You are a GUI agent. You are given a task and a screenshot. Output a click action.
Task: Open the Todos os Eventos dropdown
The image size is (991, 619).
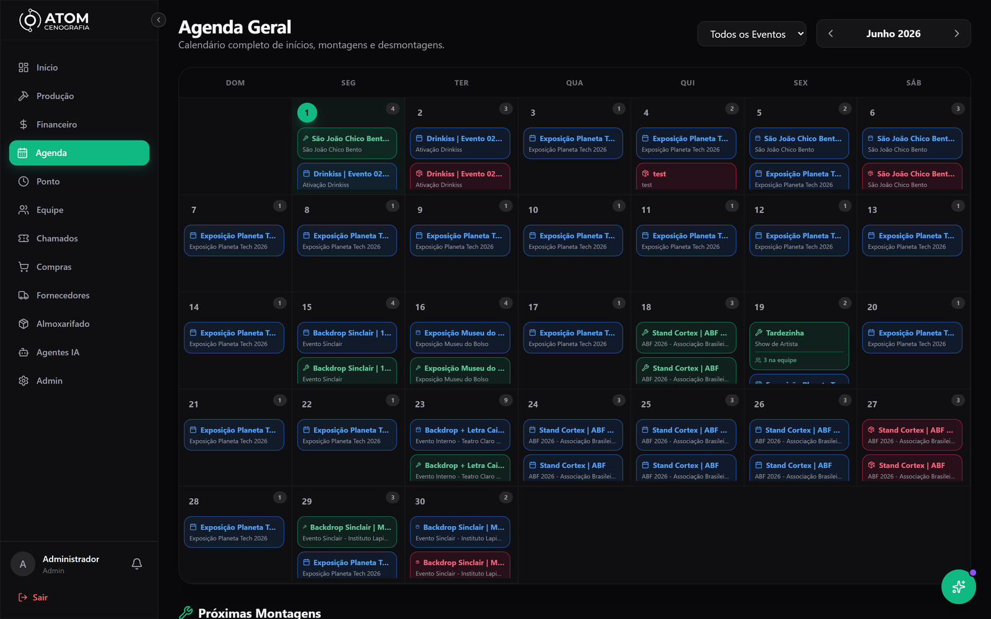(752, 34)
